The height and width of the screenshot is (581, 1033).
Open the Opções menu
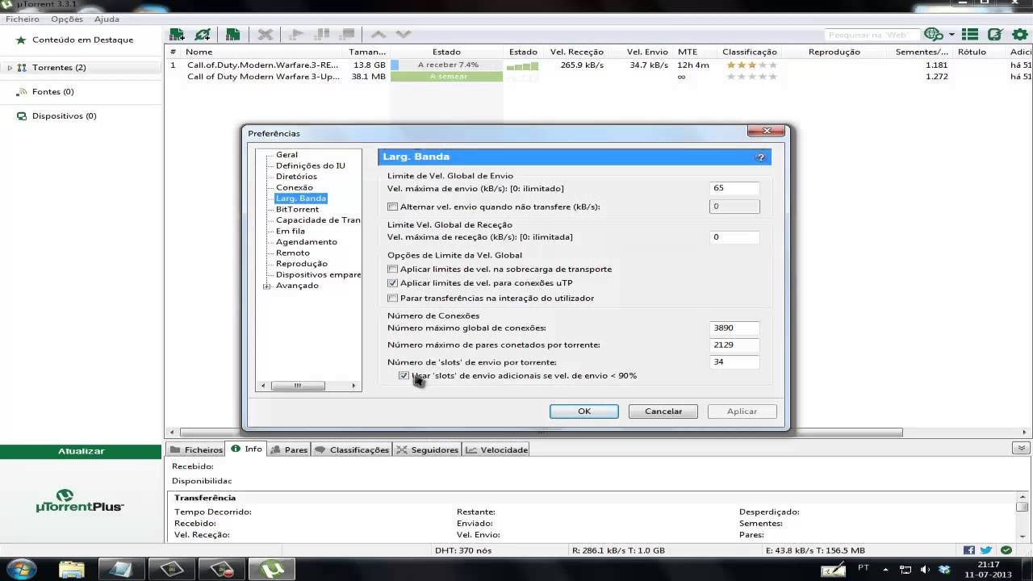pyautogui.click(x=67, y=19)
